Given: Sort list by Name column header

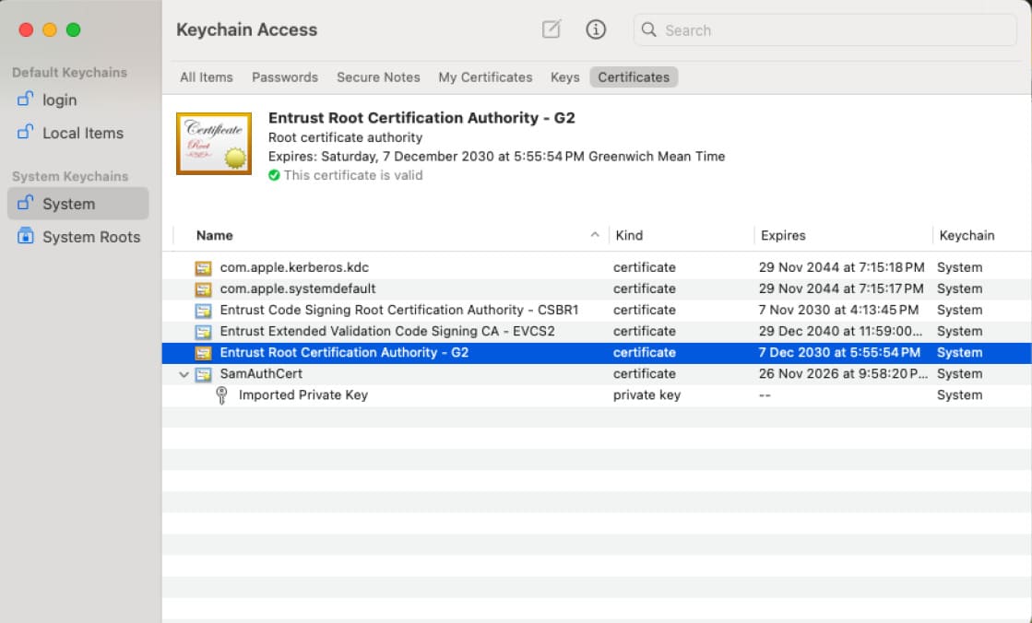Looking at the screenshot, I should coord(214,235).
